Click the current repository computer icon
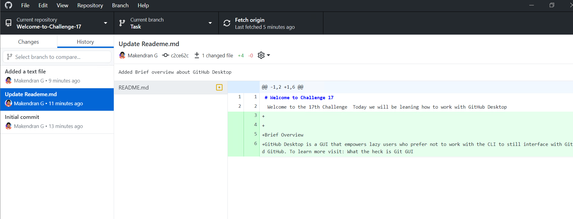The width and height of the screenshot is (573, 219). (x=8, y=23)
